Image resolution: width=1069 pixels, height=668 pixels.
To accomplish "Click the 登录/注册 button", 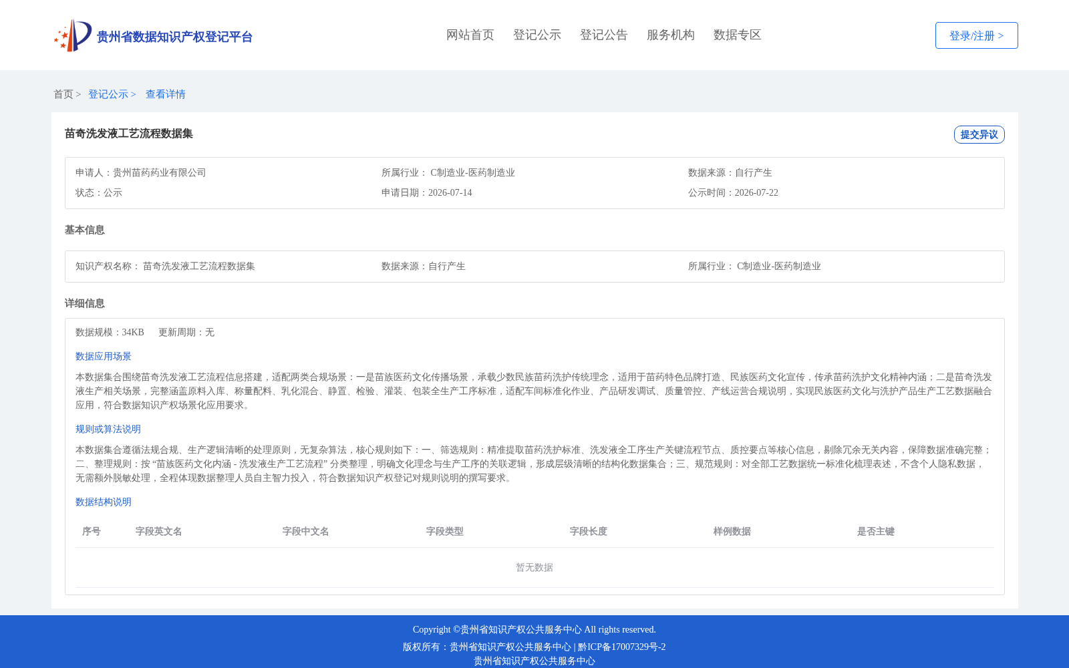I will [976, 35].
